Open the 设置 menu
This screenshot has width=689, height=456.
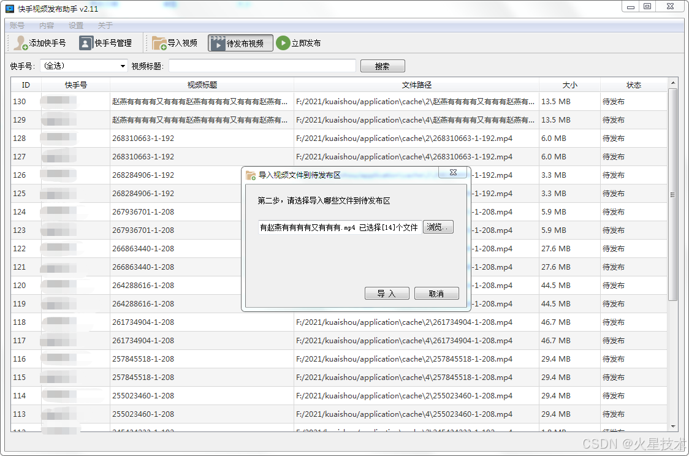pyautogui.click(x=75, y=26)
